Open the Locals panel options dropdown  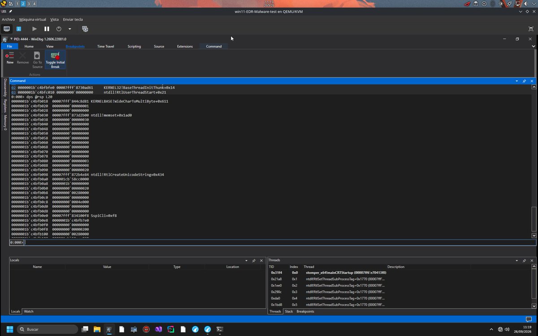(246, 260)
